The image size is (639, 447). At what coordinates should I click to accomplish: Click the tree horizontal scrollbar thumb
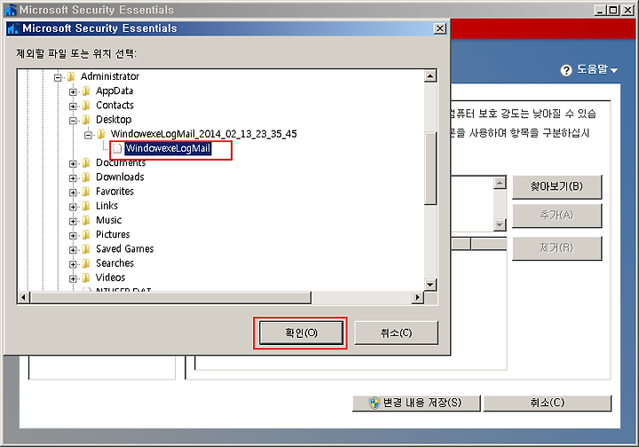click(x=170, y=298)
